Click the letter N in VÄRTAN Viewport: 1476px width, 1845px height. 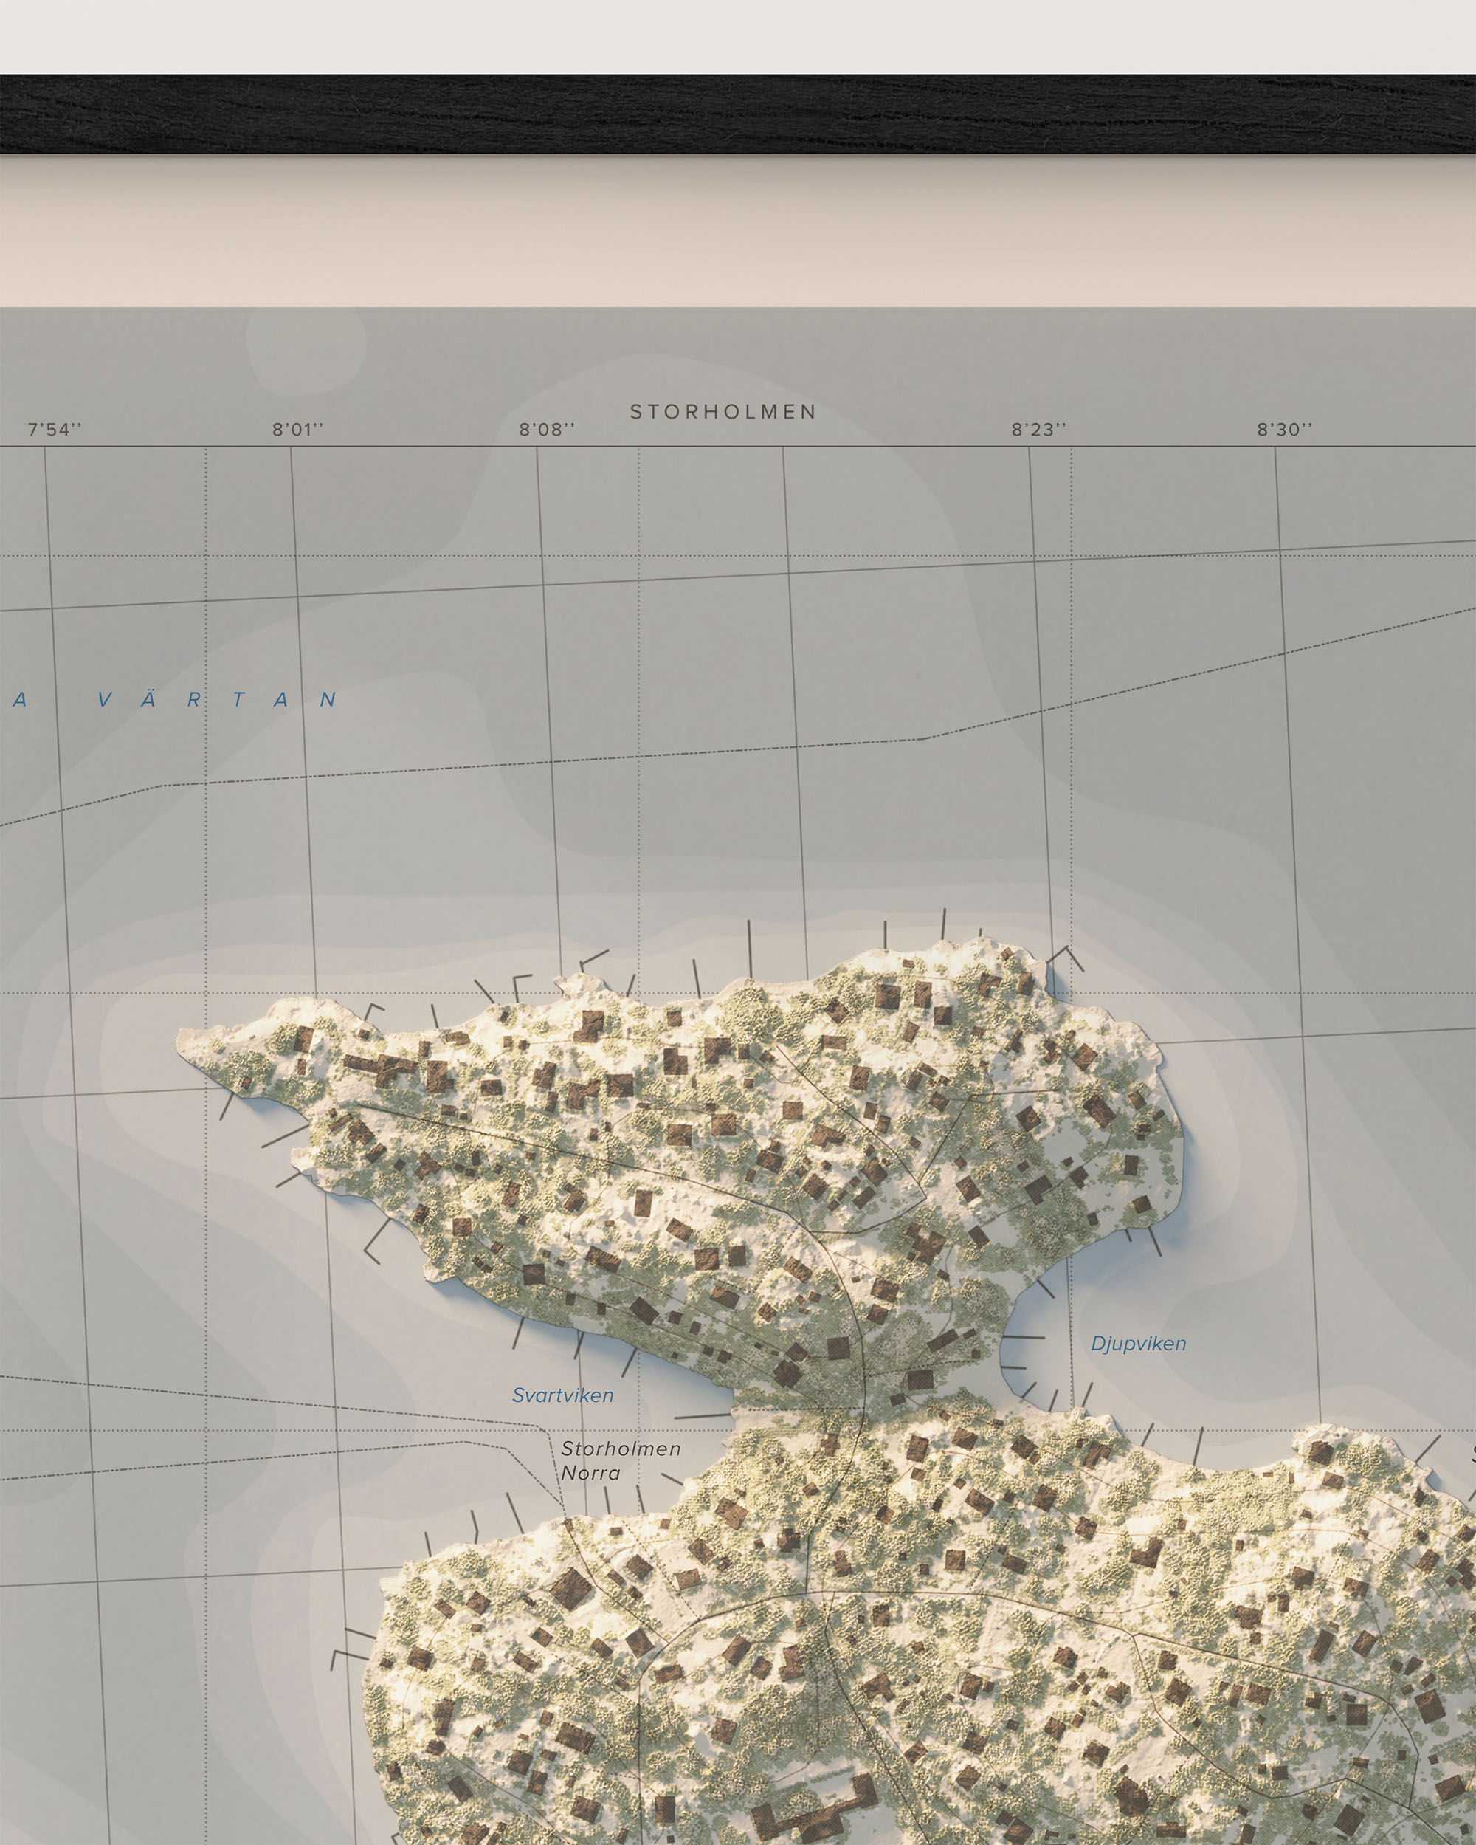coord(328,700)
